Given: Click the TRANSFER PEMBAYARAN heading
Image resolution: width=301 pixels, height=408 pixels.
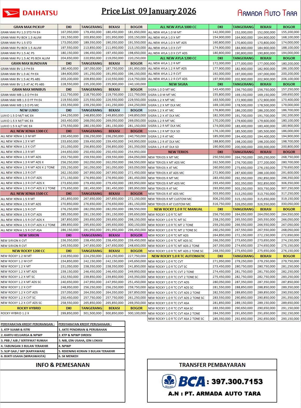Looking at the screenshot, I should click(x=212, y=365).
